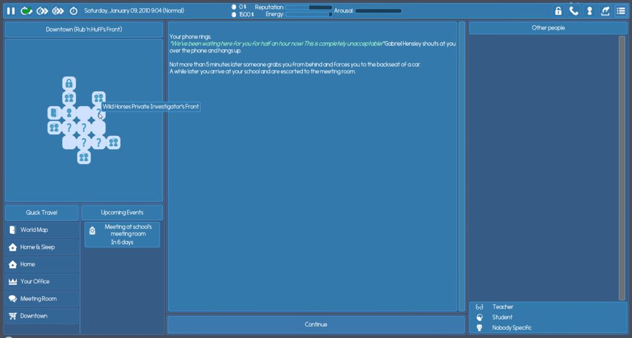This screenshot has width=632, height=338.
Task: Toggle the Student filter in people panel
Action: coord(502,317)
